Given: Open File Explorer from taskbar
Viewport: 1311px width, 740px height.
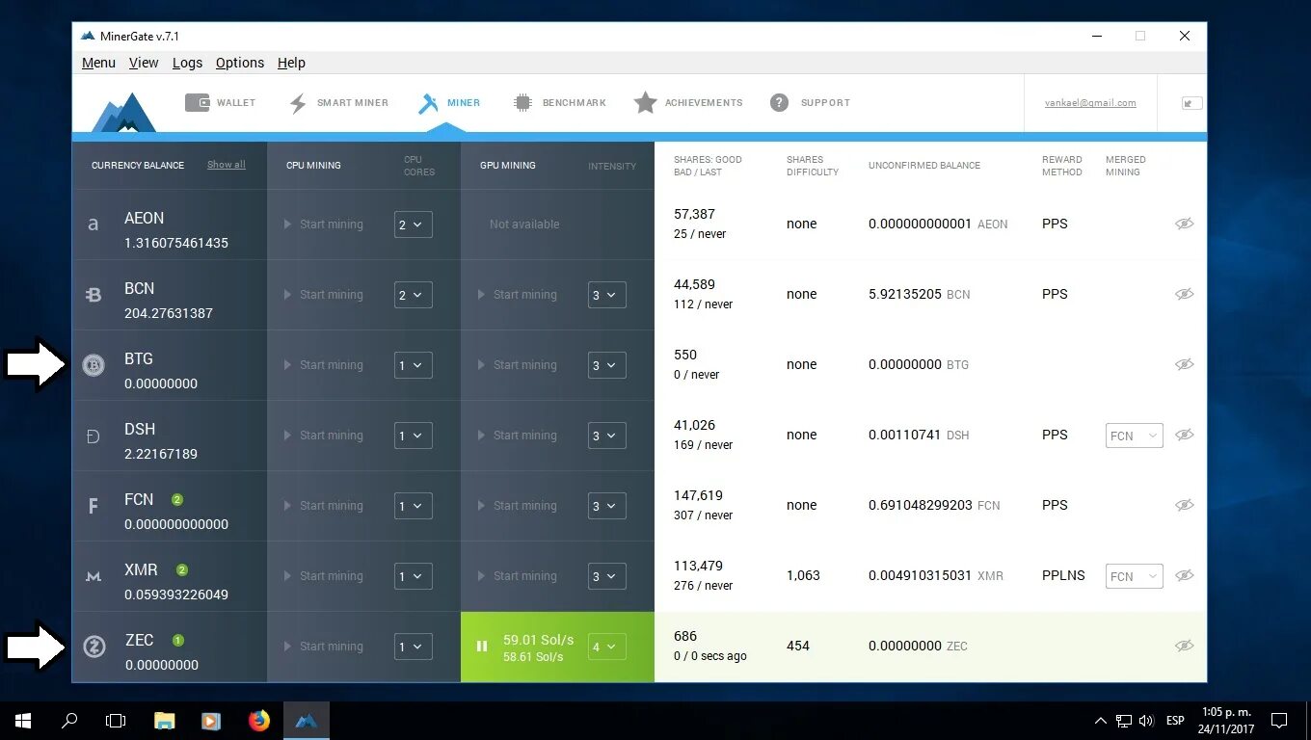Looking at the screenshot, I should [165, 721].
